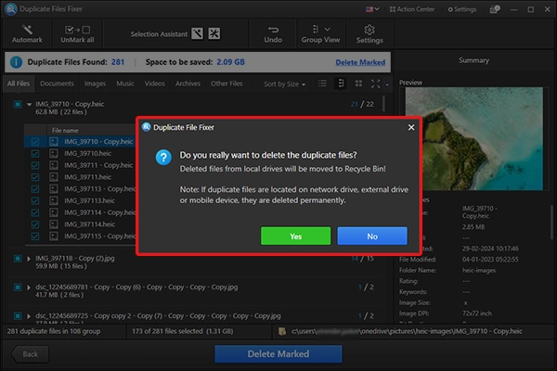Toggle checkbox for IMG_39711.heic
This screenshot has width=557, height=371.
pyautogui.click(x=35, y=177)
